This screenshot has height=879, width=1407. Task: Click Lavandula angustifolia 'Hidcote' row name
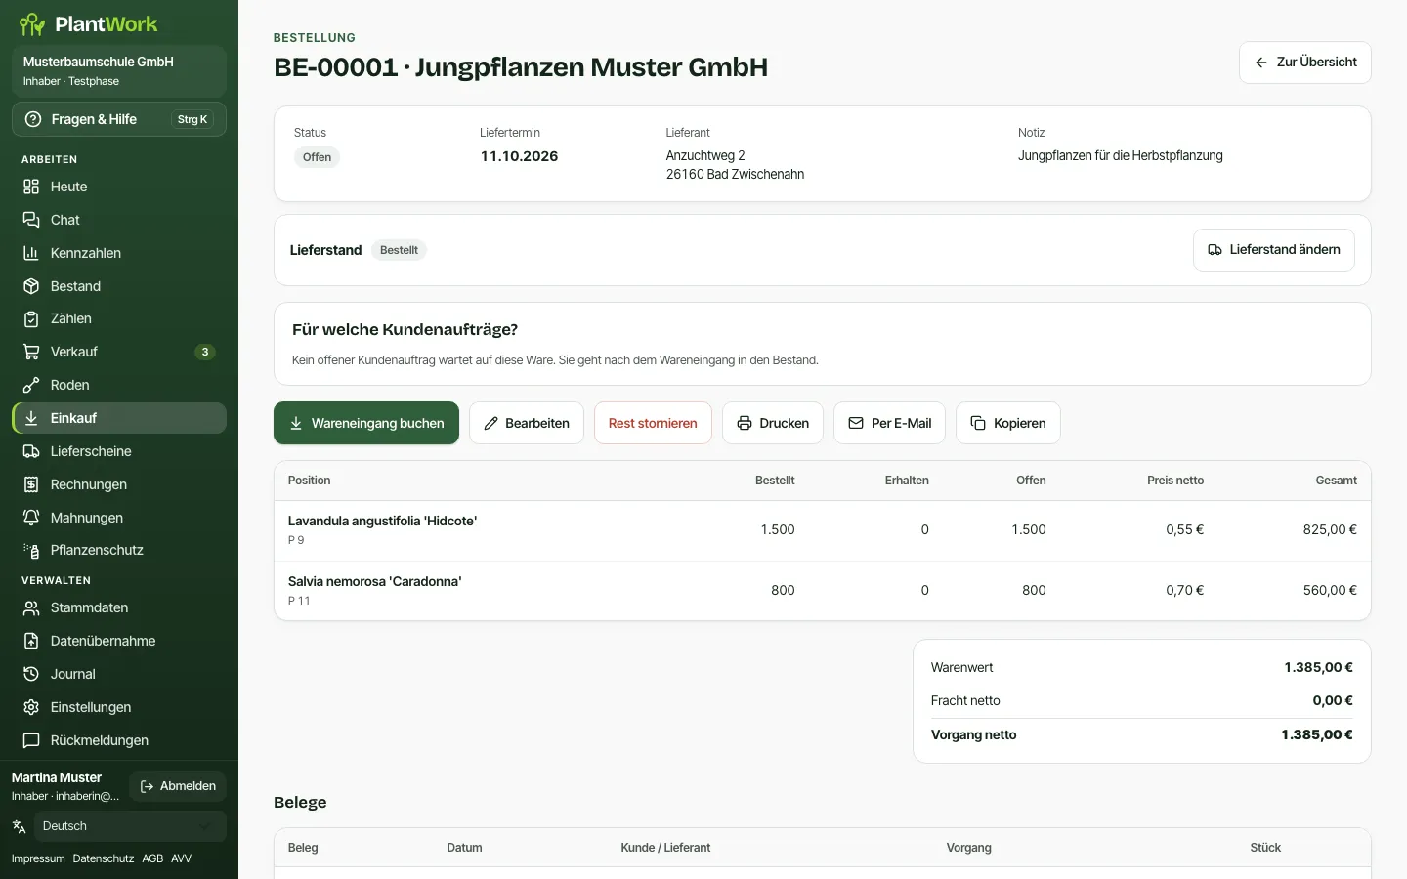[382, 521]
